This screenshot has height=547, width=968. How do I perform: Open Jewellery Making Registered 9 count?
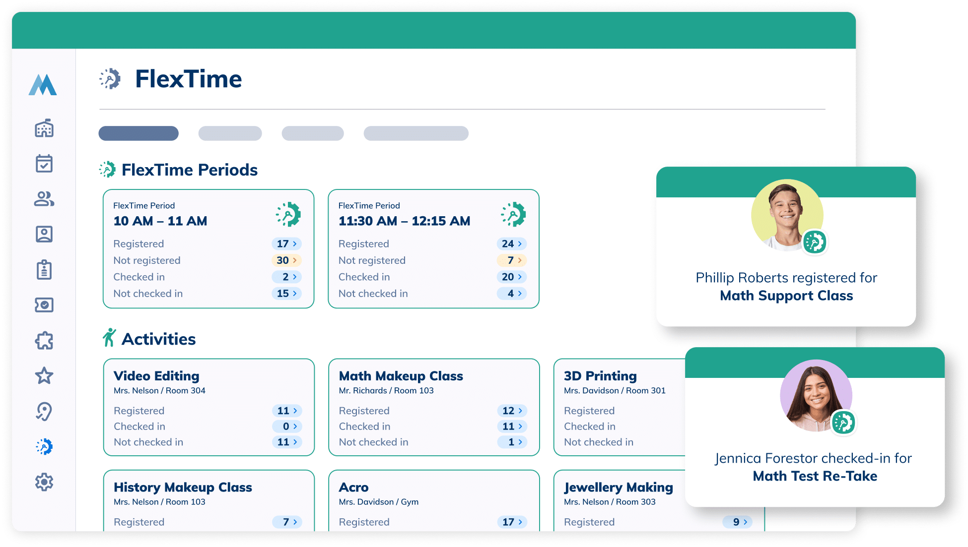737,522
